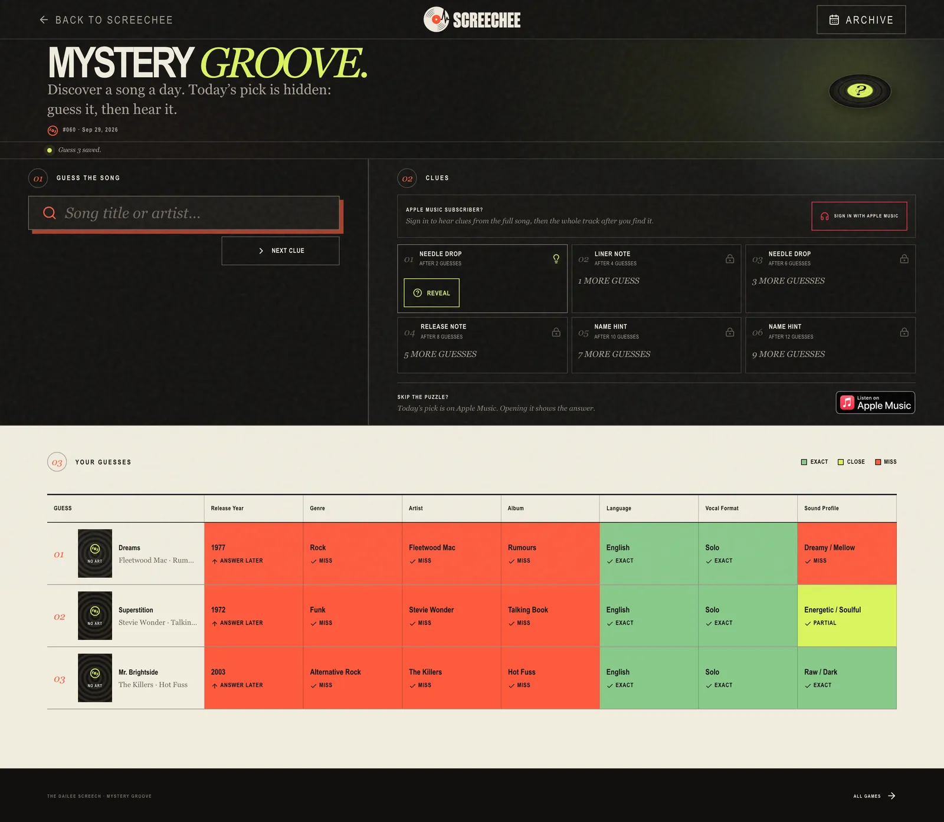Click the lock icon on Release Note clue
This screenshot has width=944, height=822.
556,332
